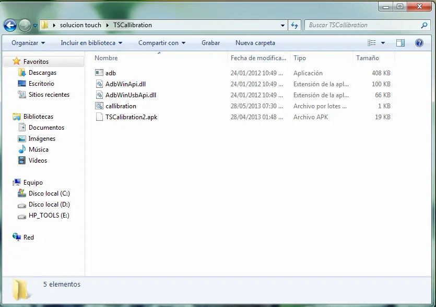Open Help with the question mark icon
The image size is (436, 307).
[419, 43]
